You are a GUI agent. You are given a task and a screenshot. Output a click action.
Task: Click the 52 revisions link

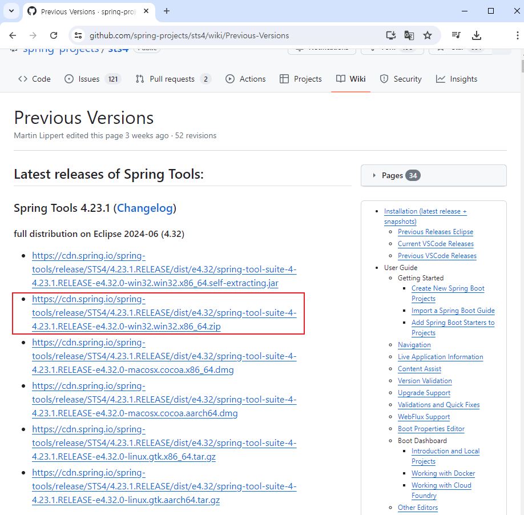(195, 136)
